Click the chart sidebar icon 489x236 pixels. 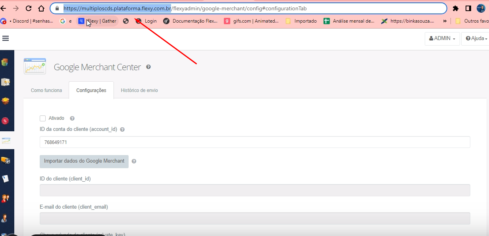[6, 140]
